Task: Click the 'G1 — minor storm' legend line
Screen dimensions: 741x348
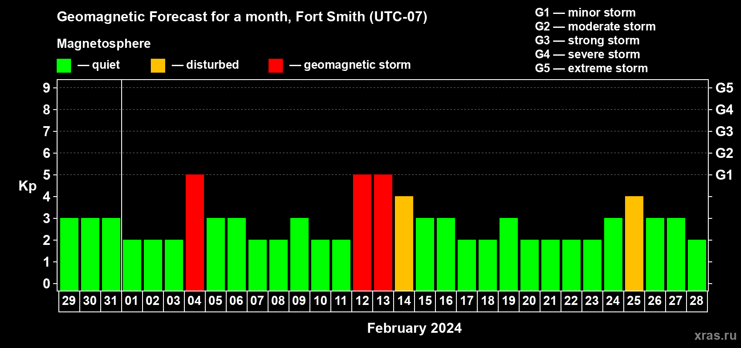Action: [x=585, y=13]
